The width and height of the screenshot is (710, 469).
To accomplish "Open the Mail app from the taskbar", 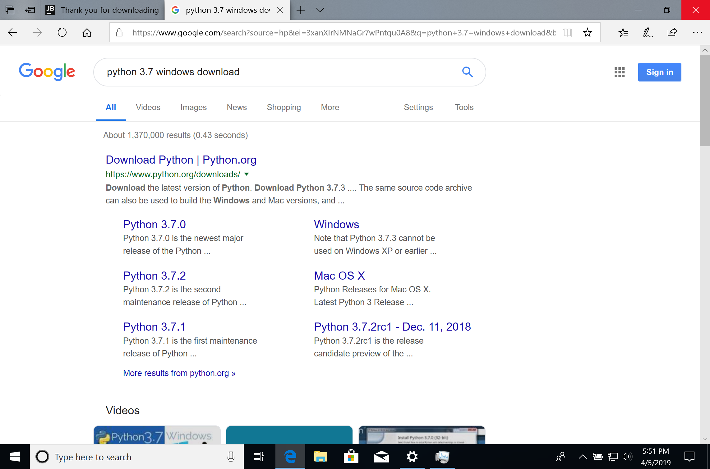I will 381,457.
